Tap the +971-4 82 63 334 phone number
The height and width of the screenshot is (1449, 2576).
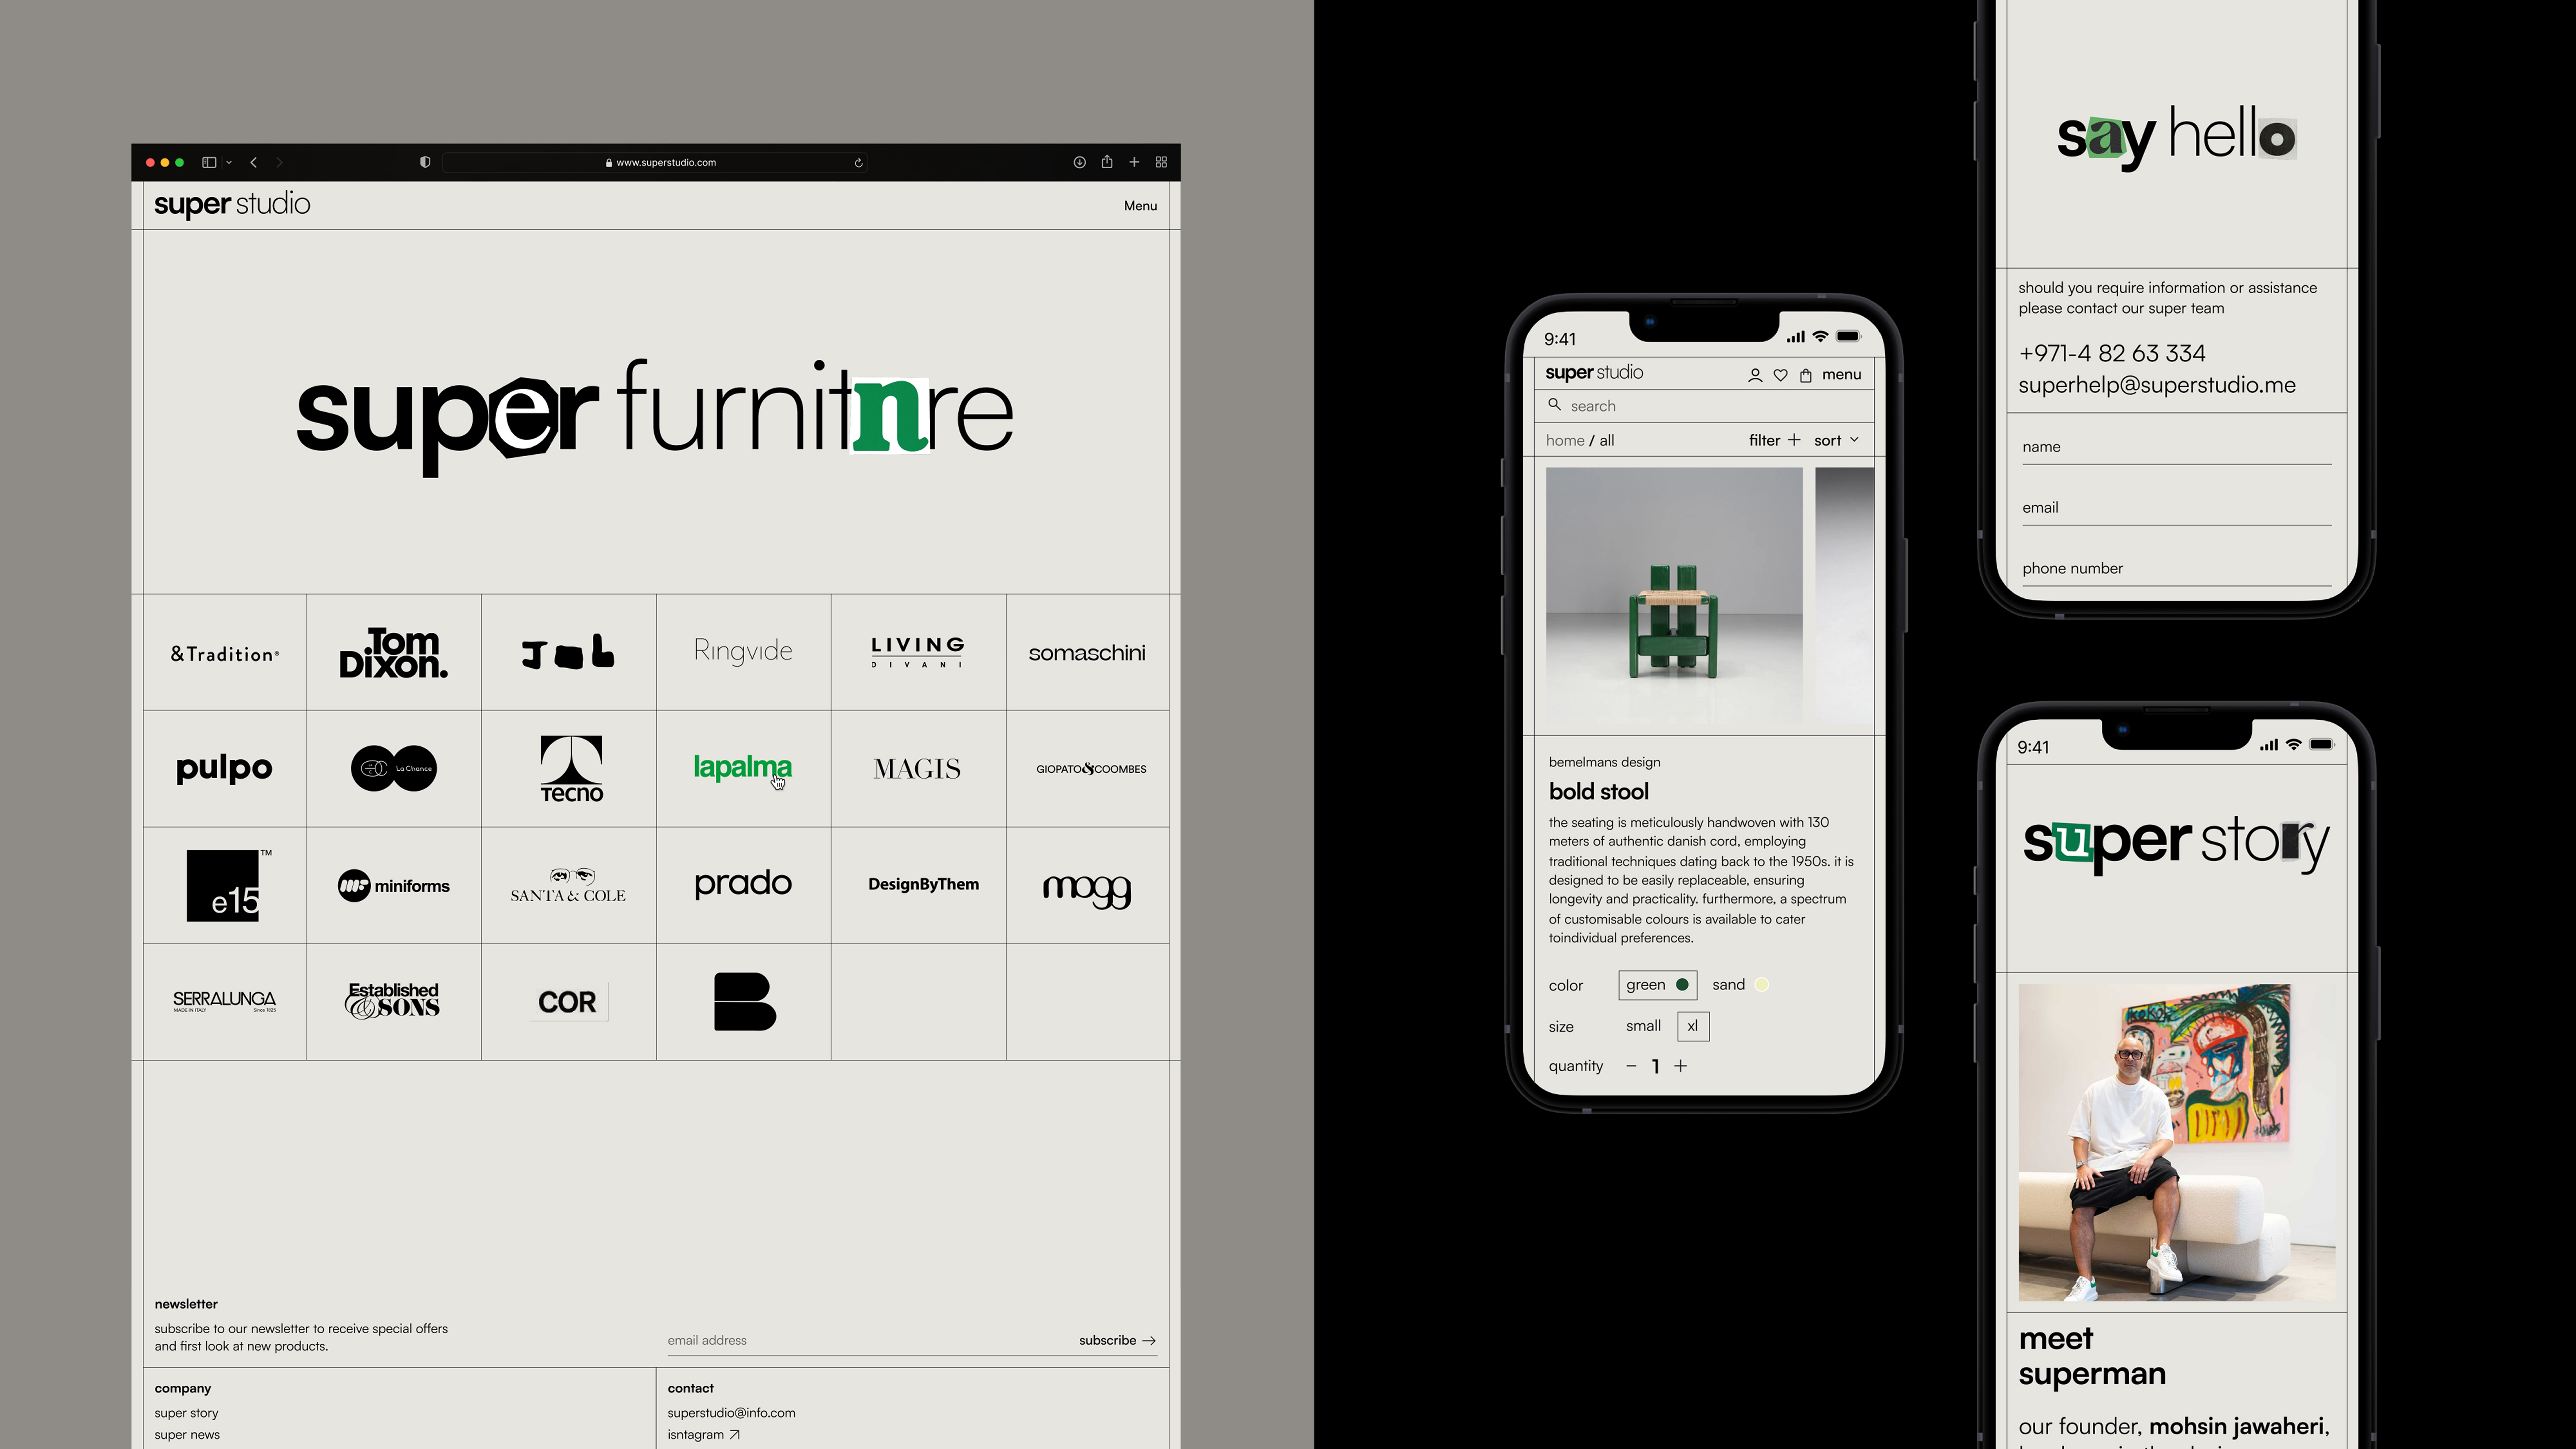pyautogui.click(x=2112, y=354)
